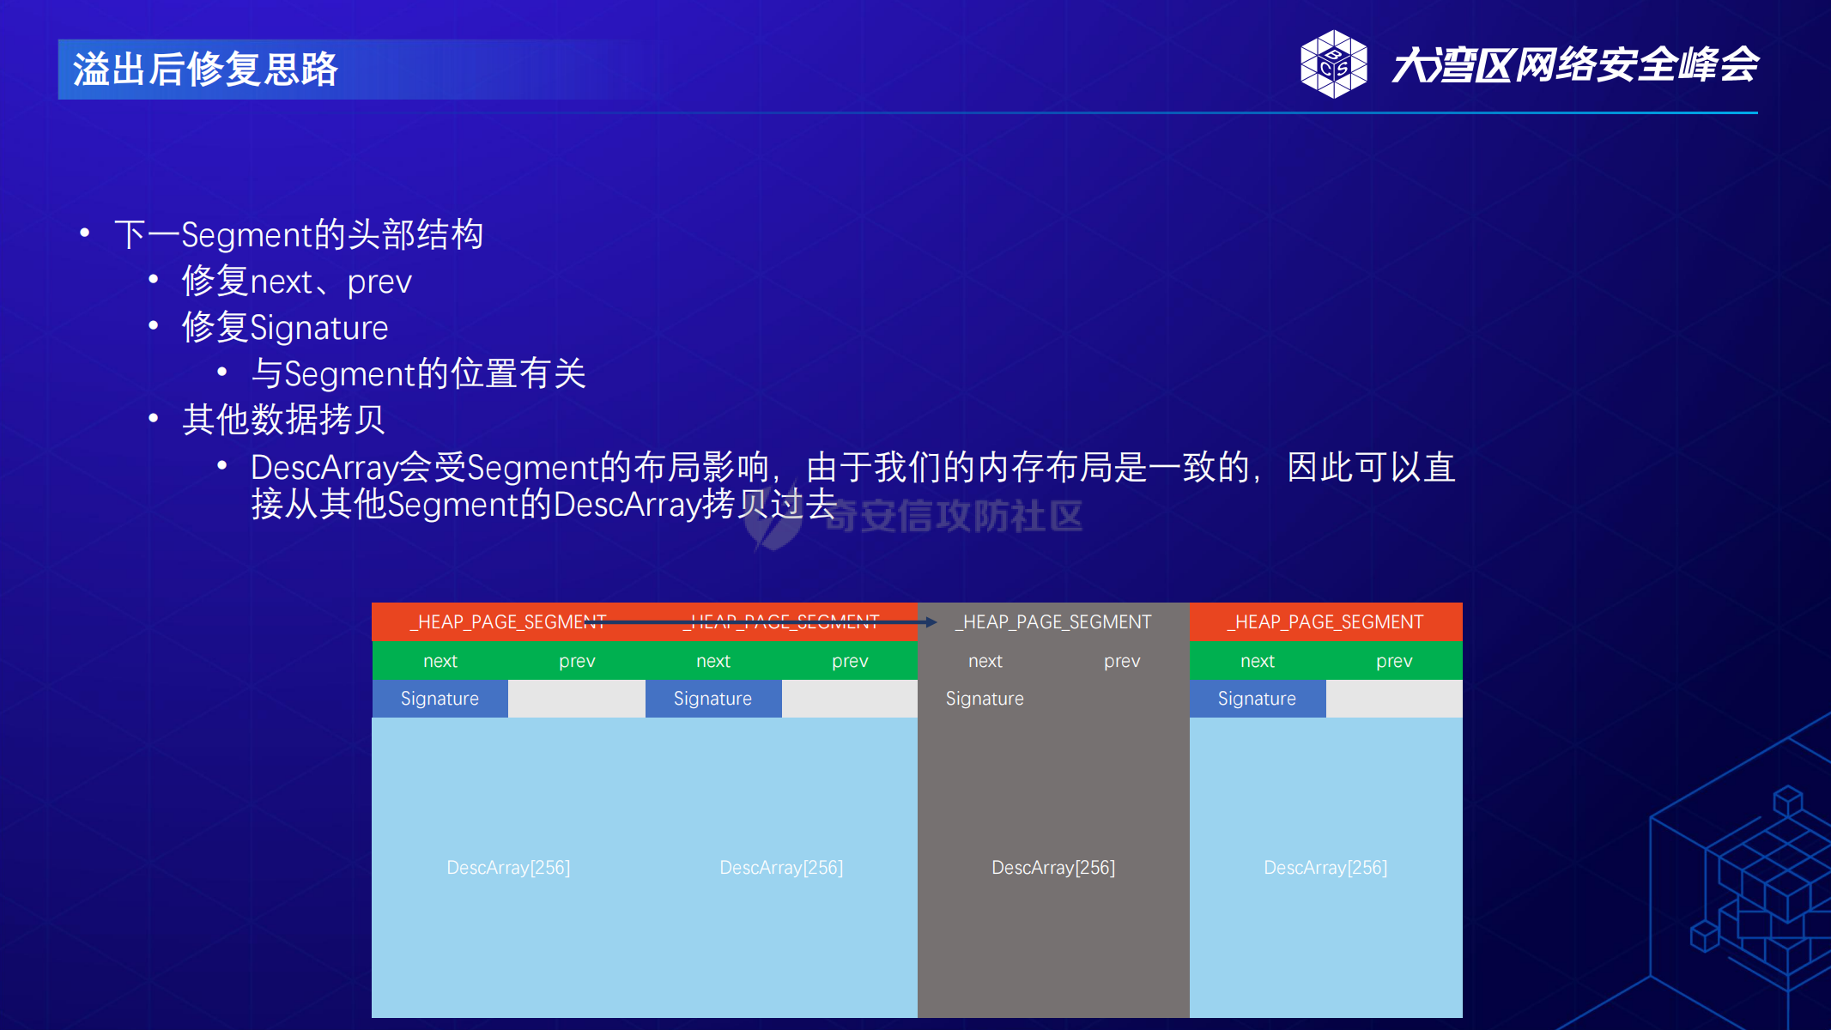Click prev in the gray segment
The image size is (1831, 1030).
pos(1122,661)
